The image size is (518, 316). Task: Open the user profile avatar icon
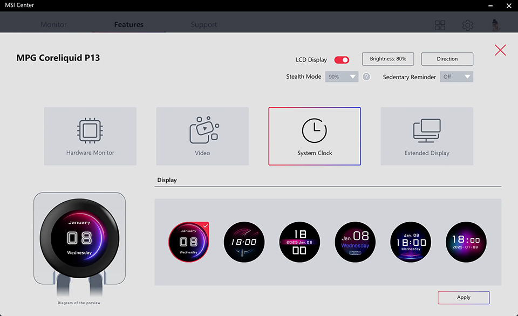click(x=495, y=25)
